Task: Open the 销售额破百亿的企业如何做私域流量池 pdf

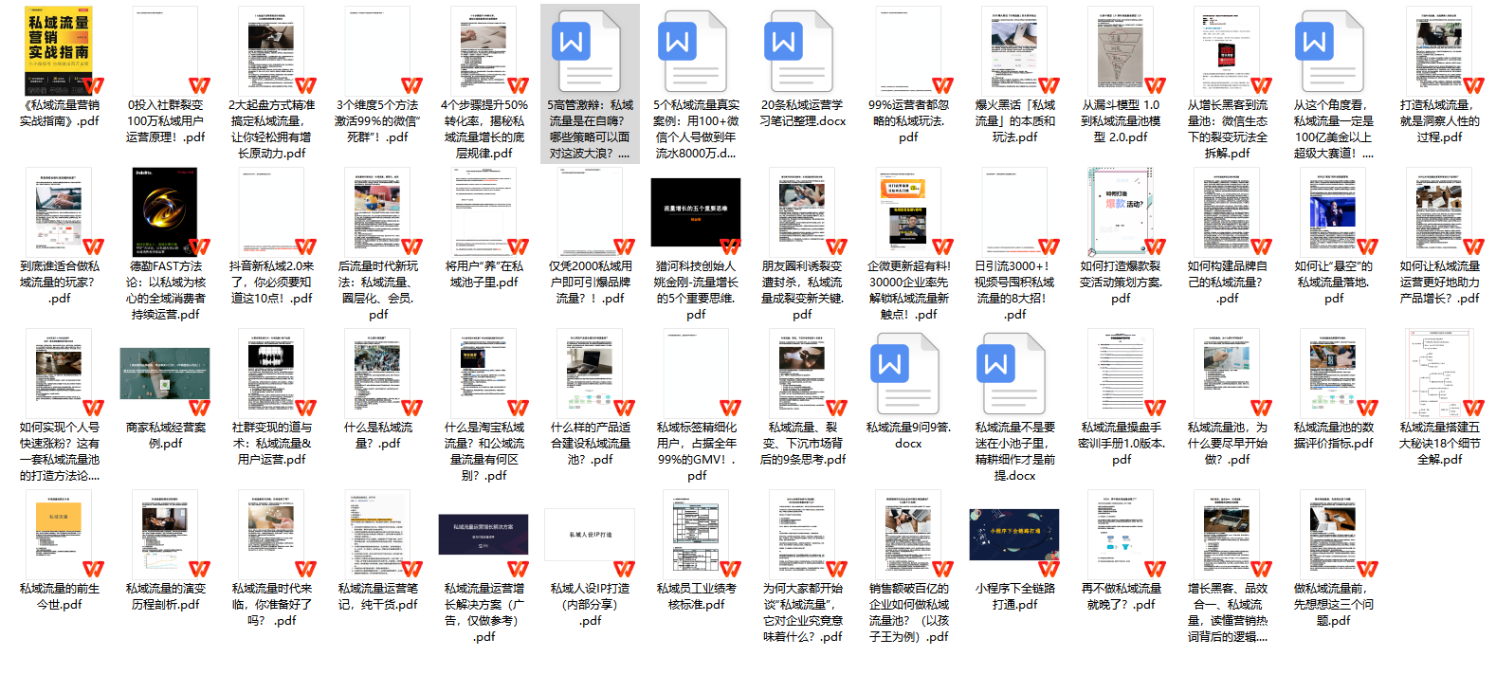Action: 908,533
